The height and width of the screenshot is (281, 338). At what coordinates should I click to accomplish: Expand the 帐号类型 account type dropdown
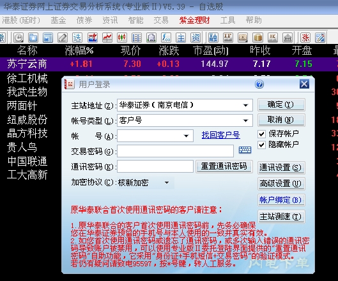(245, 120)
